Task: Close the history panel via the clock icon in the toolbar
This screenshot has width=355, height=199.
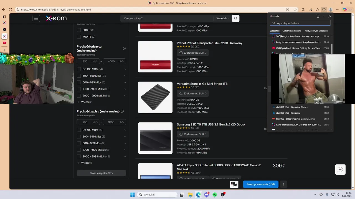Action: [324, 9]
